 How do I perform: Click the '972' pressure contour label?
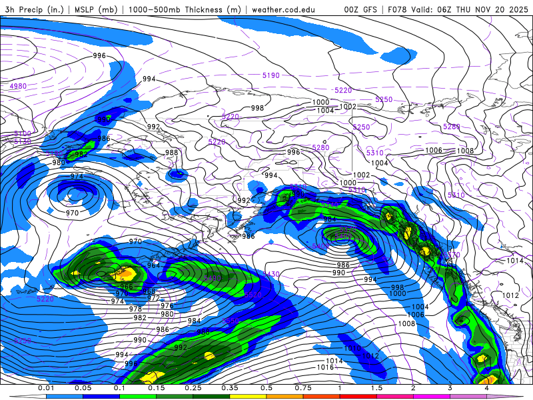tap(154, 298)
